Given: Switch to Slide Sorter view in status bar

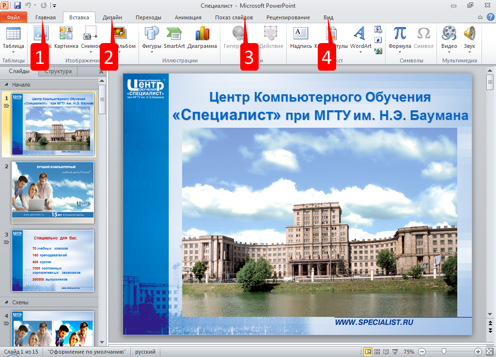Looking at the screenshot, I should coord(377,352).
